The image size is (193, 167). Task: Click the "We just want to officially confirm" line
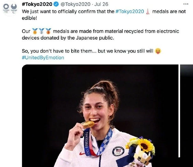click(x=68, y=11)
